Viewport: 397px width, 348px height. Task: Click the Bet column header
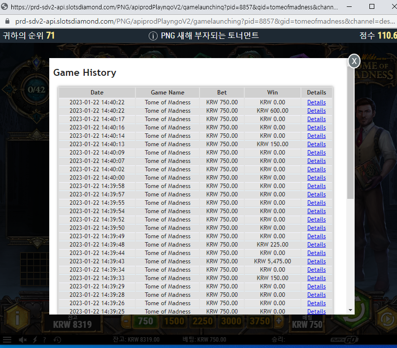click(222, 93)
